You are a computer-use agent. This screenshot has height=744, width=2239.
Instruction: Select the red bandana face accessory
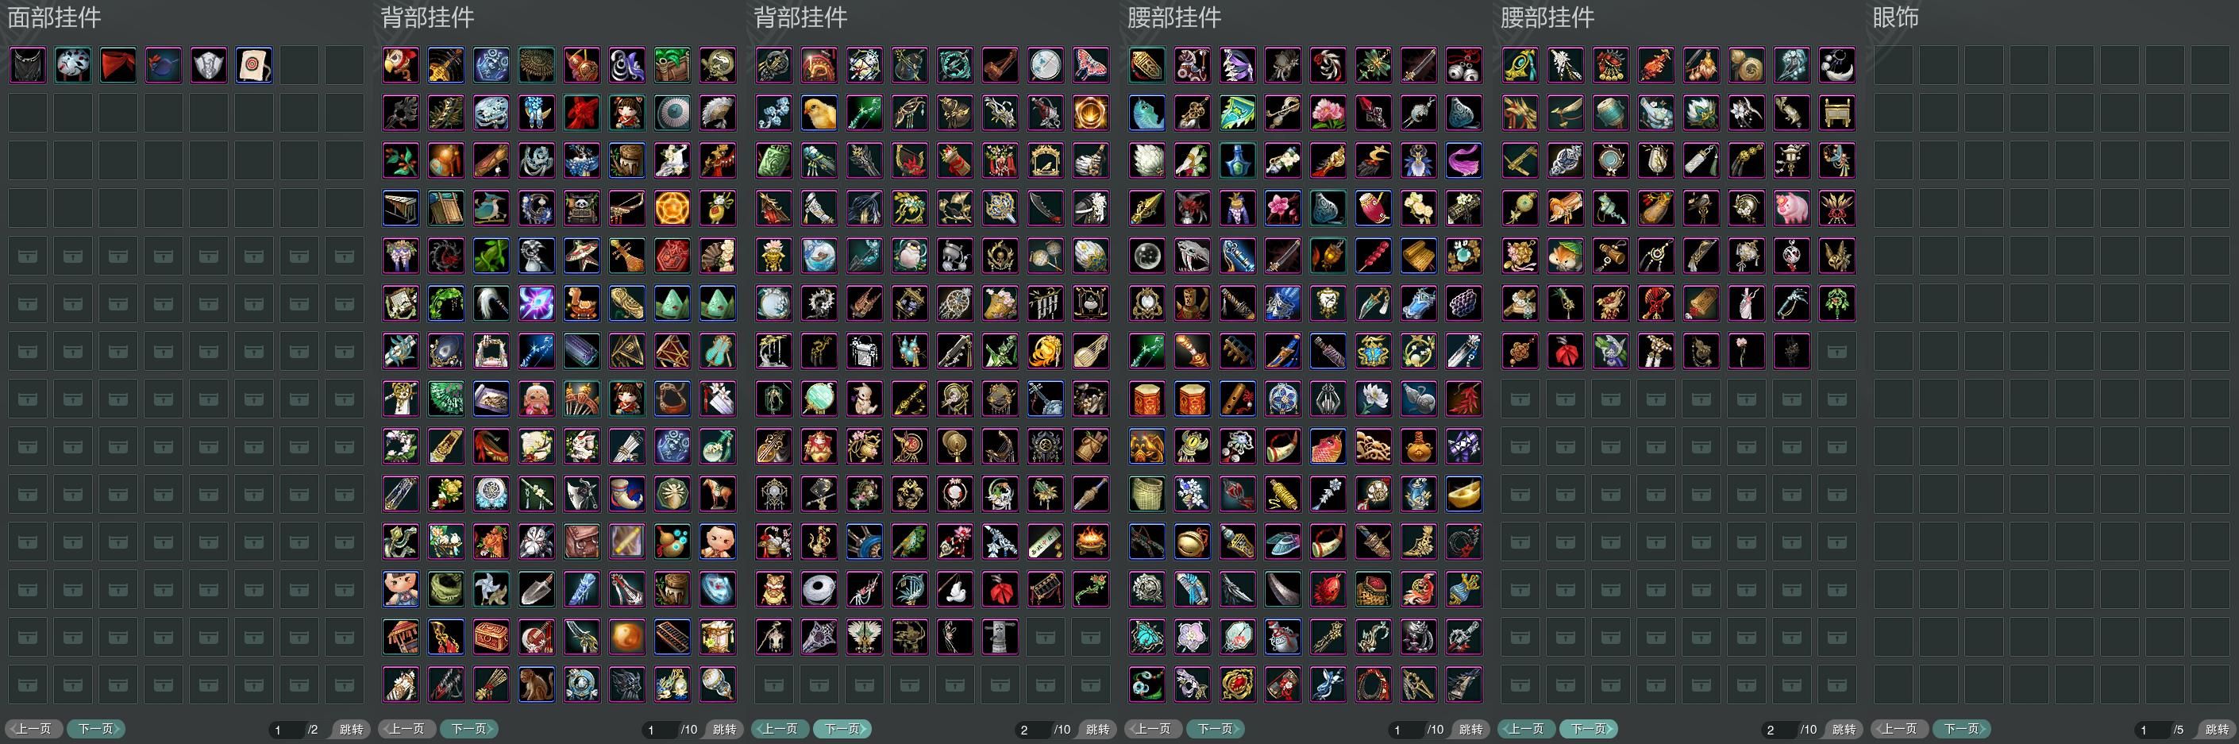(x=118, y=65)
